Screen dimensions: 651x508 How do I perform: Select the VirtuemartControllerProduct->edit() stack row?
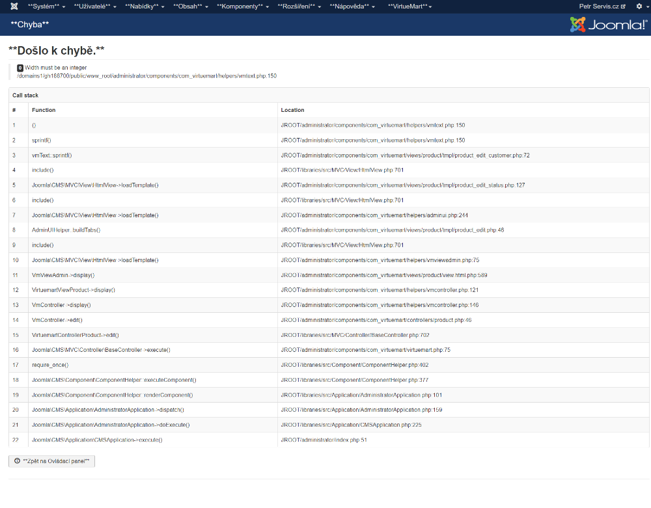point(76,335)
